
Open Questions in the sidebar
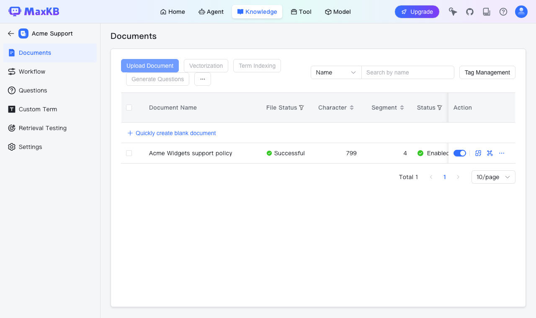click(x=50, y=90)
